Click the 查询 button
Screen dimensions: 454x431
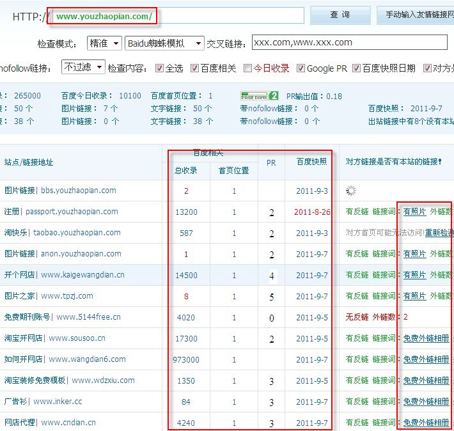(340, 15)
